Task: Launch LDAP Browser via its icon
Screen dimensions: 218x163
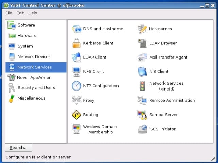Action: (142, 43)
